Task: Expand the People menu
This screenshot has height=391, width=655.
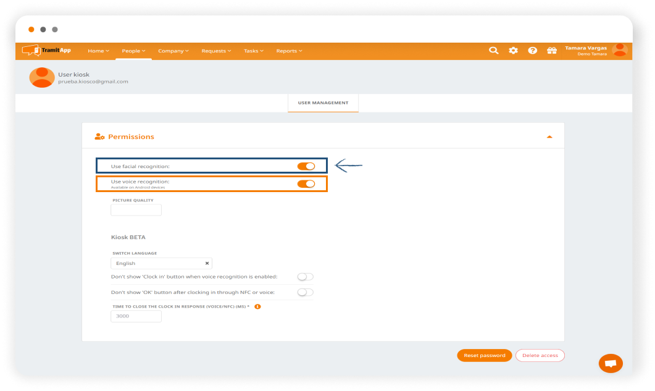Action: tap(133, 51)
